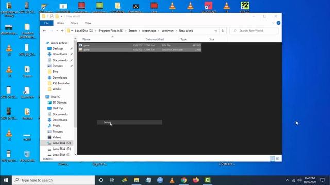Image resolution: width=330 pixels, height=185 pixels.
Task: Expand address bar history dropdown
Action: (x=216, y=31)
